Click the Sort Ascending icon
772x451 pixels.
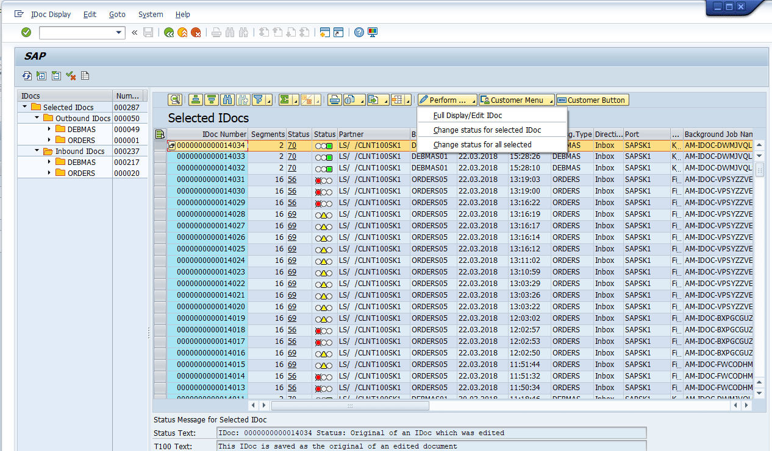[196, 100]
